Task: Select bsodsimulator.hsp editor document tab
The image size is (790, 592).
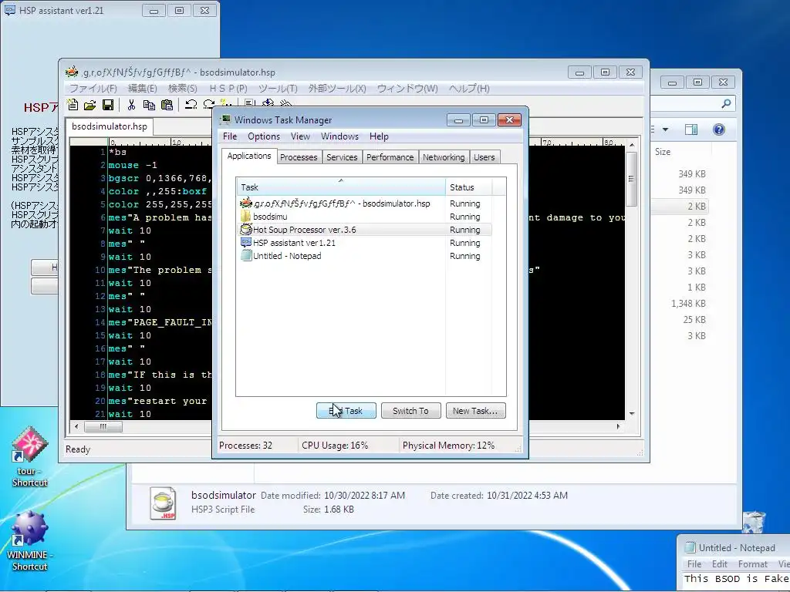Action: tap(110, 126)
